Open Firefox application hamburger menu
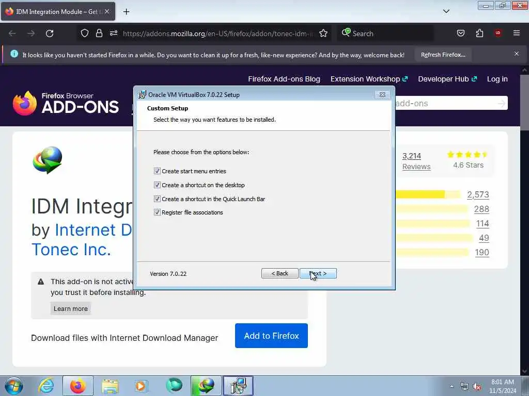The width and height of the screenshot is (529, 396). click(517, 33)
